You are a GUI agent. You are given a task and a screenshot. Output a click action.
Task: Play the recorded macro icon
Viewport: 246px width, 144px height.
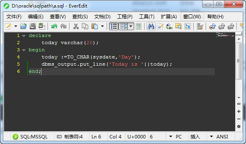222,26
